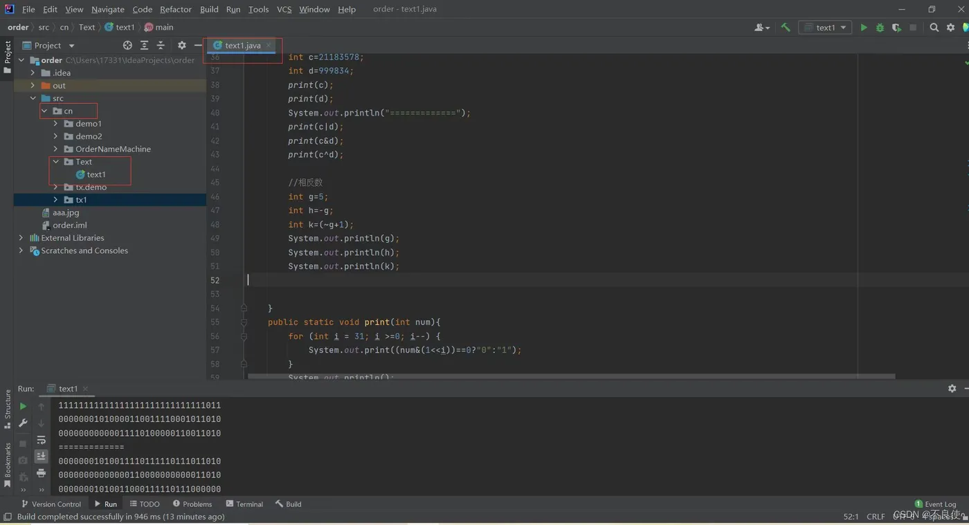Print the Run console output

(x=41, y=473)
